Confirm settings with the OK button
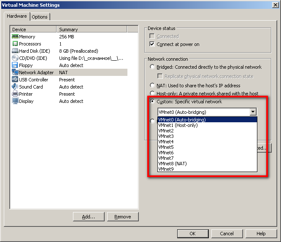 pyautogui.click(x=193, y=234)
